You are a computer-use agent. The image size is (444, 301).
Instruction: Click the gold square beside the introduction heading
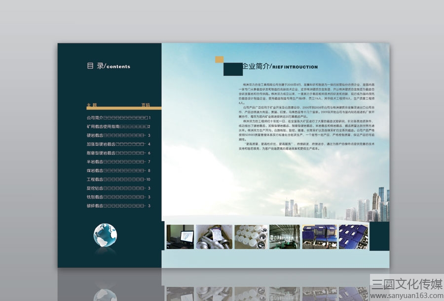[220, 60]
